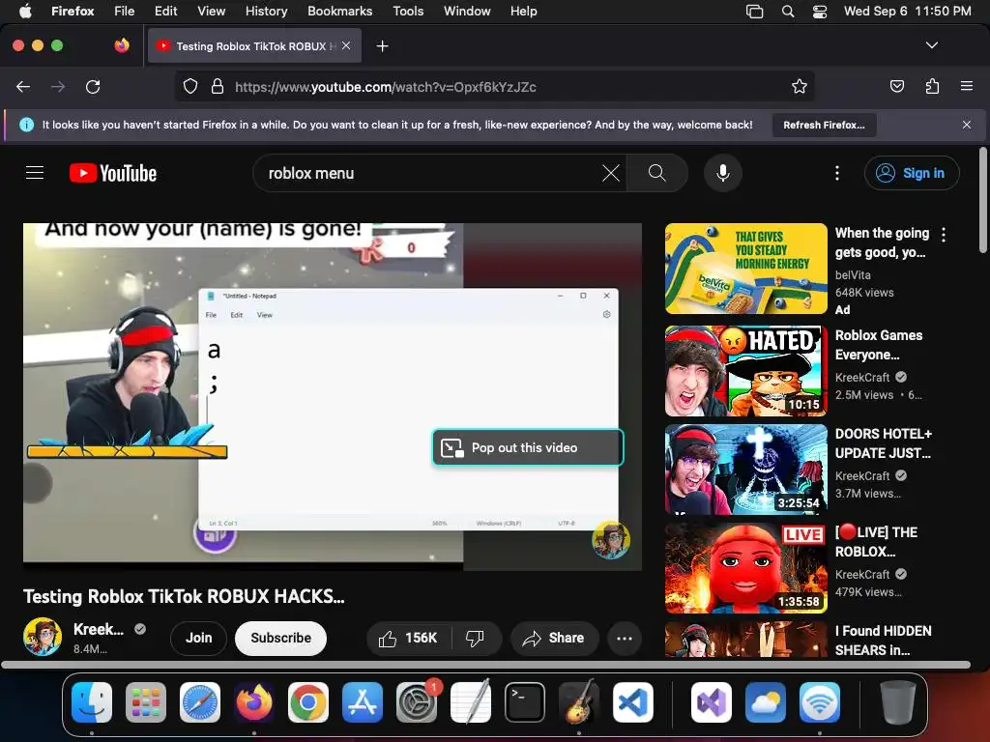Image resolution: width=990 pixels, height=742 pixels.
Task: Dislike the video with thumbs down
Action: click(476, 638)
